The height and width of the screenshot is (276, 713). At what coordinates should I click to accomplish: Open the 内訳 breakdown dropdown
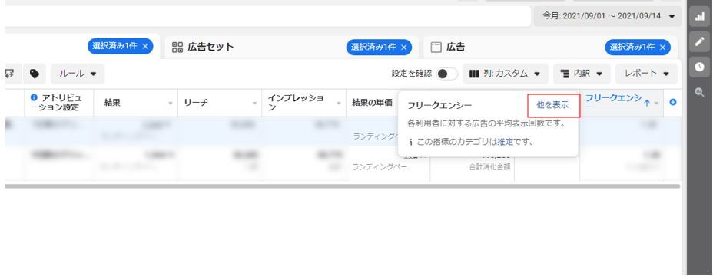tap(582, 74)
